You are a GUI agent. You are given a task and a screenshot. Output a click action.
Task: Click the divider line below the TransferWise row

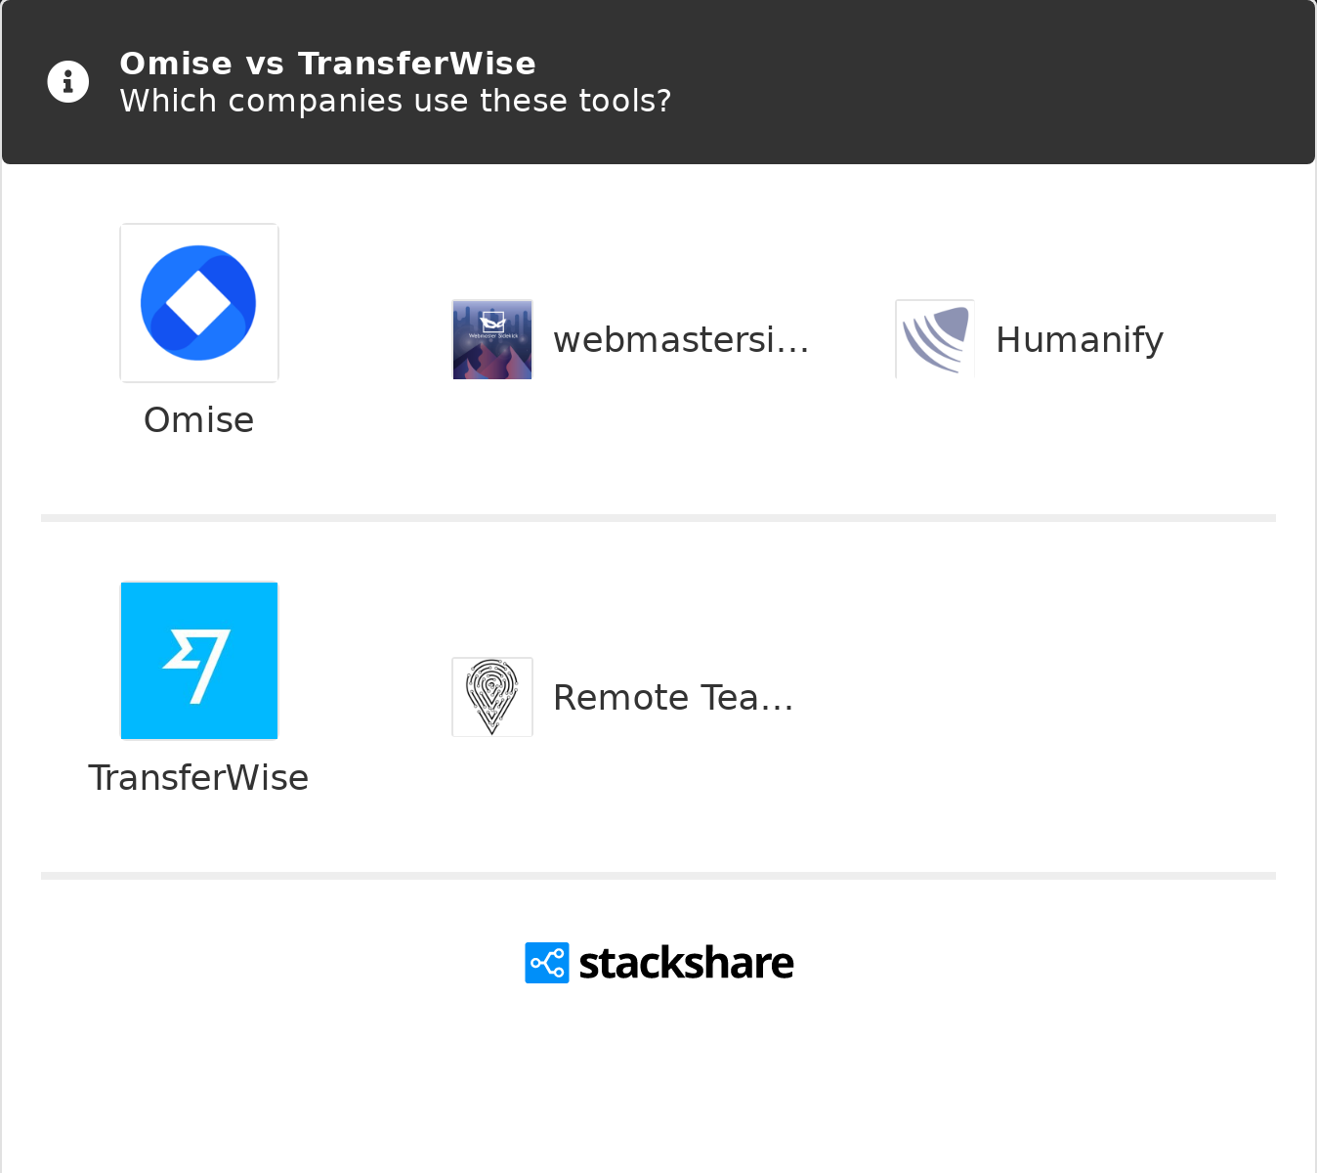click(x=658, y=876)
